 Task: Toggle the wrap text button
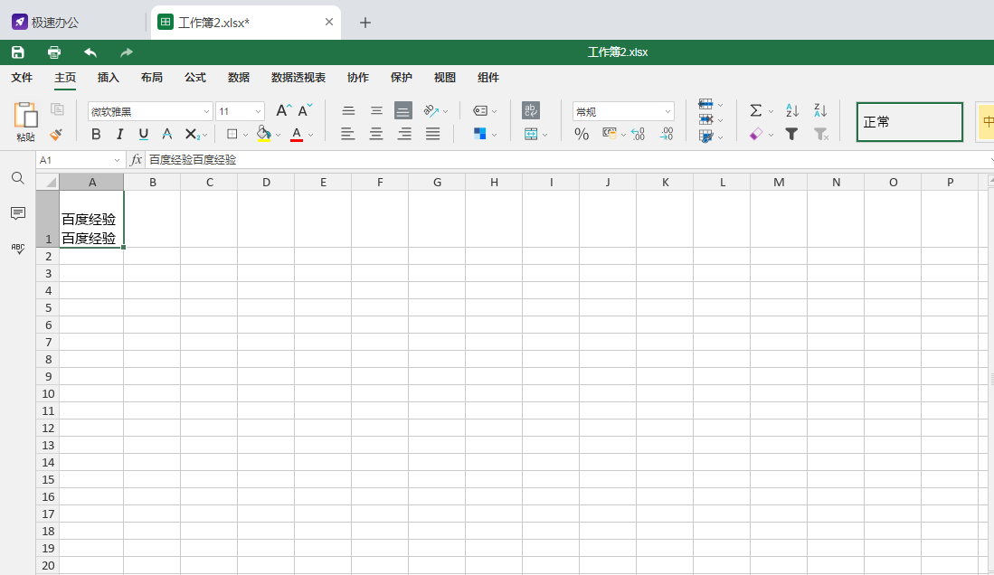click(x=531, y=110)
